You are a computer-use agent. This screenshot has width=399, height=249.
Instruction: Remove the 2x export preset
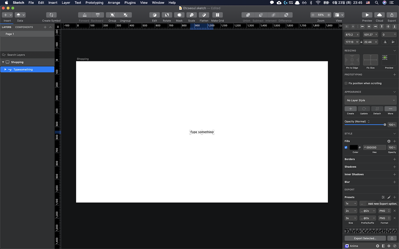tap(395, 211)
